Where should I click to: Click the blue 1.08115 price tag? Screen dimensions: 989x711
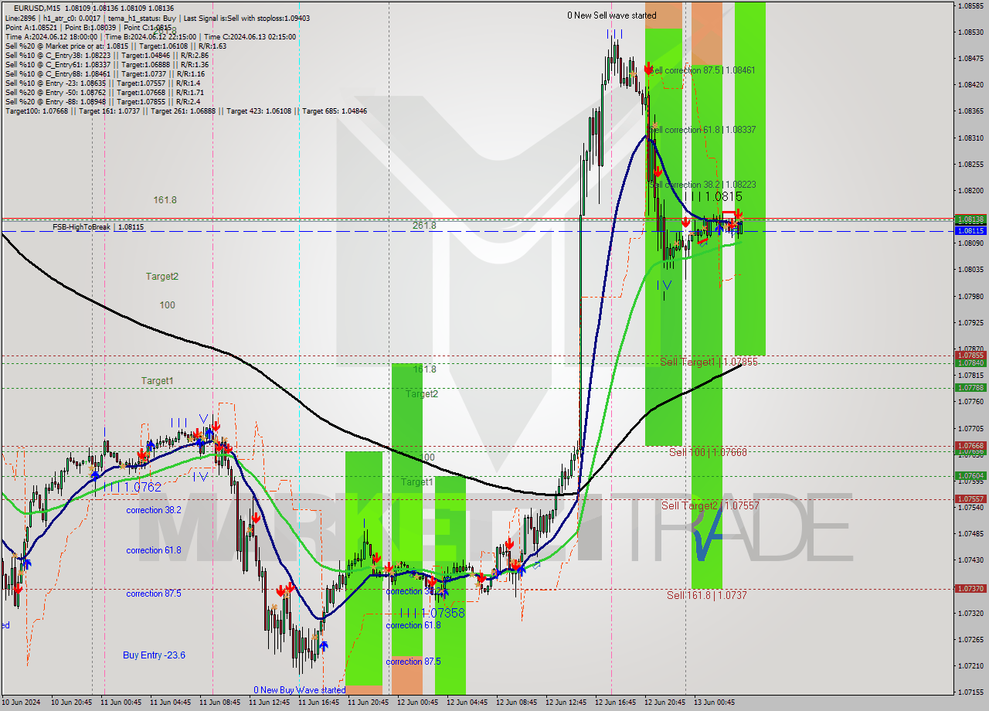coord(970,230)
